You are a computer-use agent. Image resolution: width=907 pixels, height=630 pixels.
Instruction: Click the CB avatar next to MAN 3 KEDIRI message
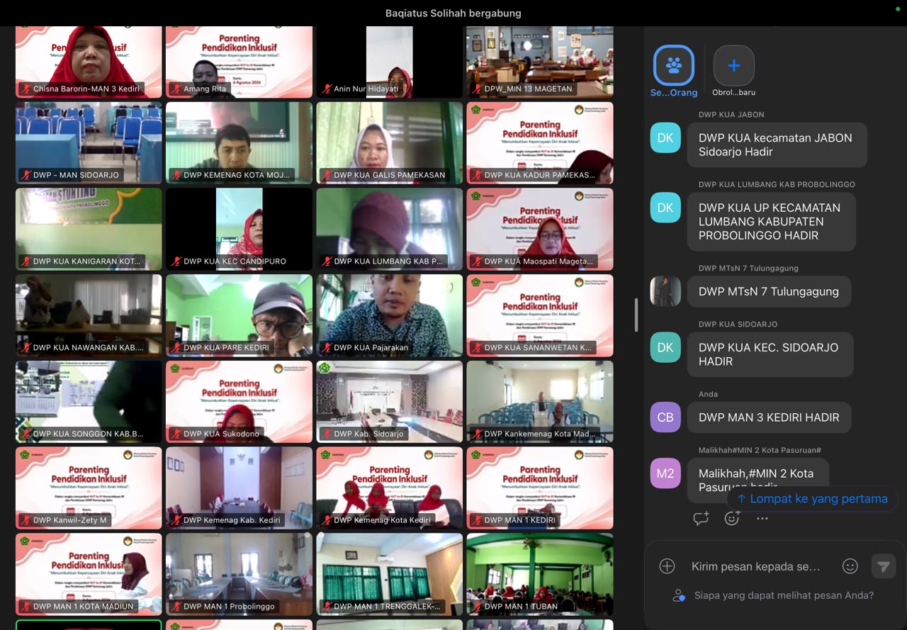point(665,417)
